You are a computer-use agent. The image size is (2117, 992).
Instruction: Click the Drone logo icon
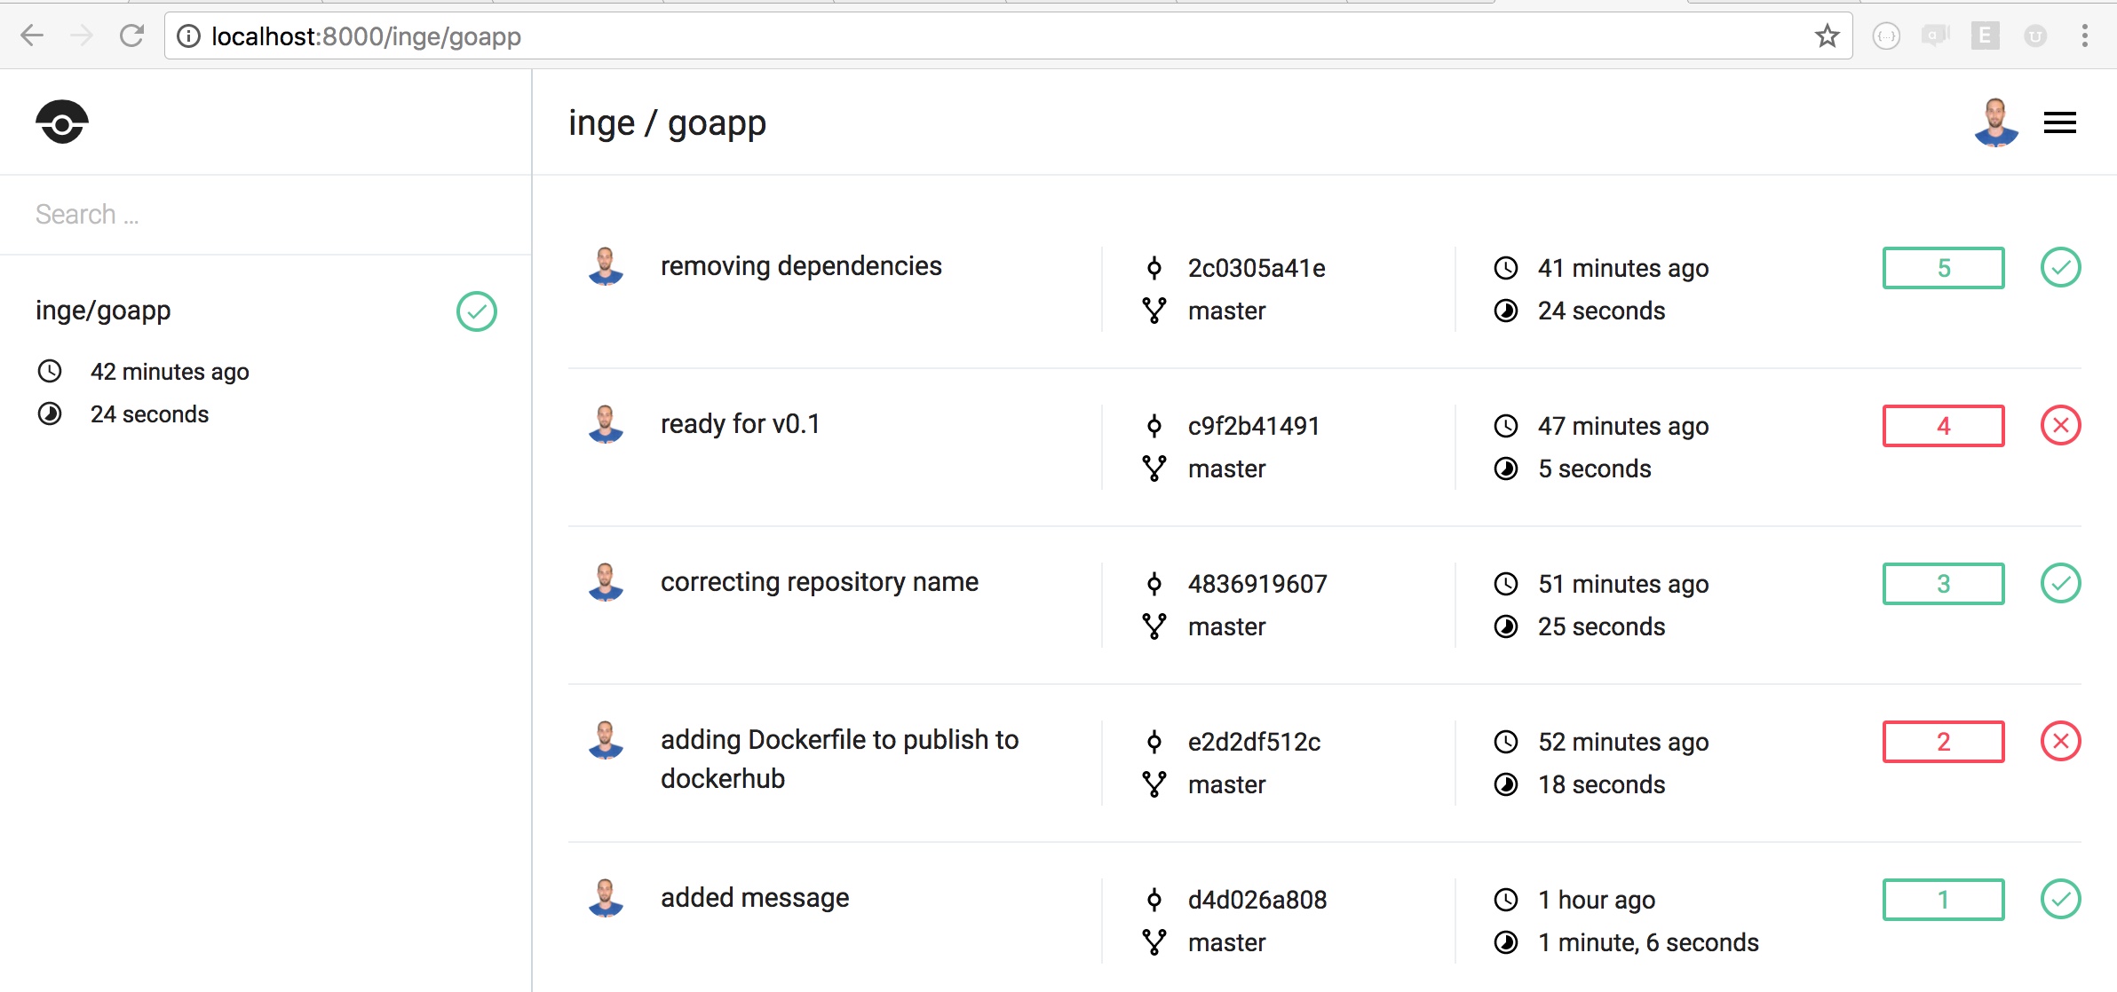62,122
